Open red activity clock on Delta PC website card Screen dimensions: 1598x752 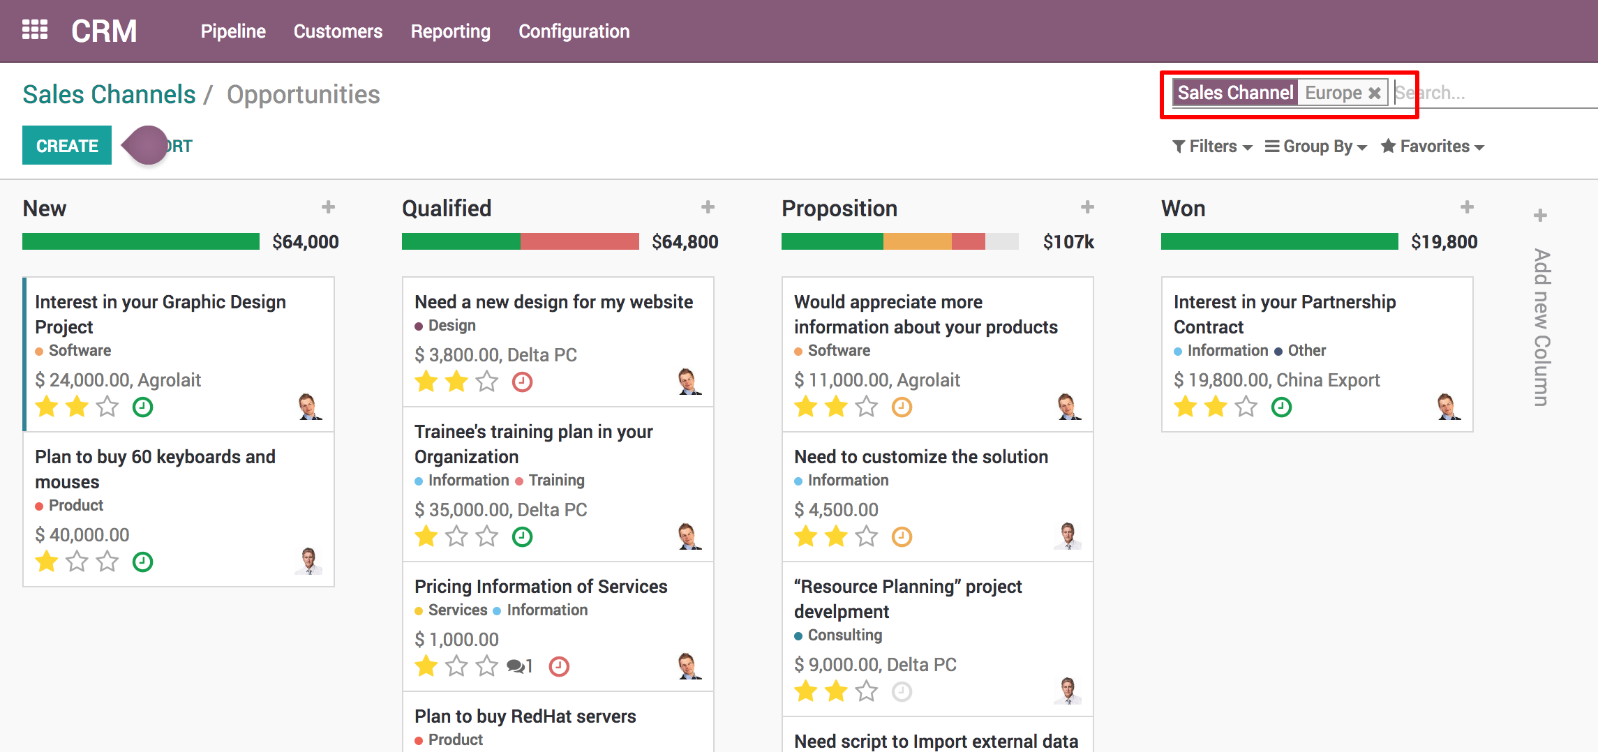pyautogui.click(x=522, y=382)
